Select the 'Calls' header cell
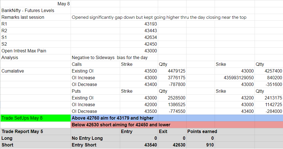Viewport: 283px width, 149px height. coord(95,64)
